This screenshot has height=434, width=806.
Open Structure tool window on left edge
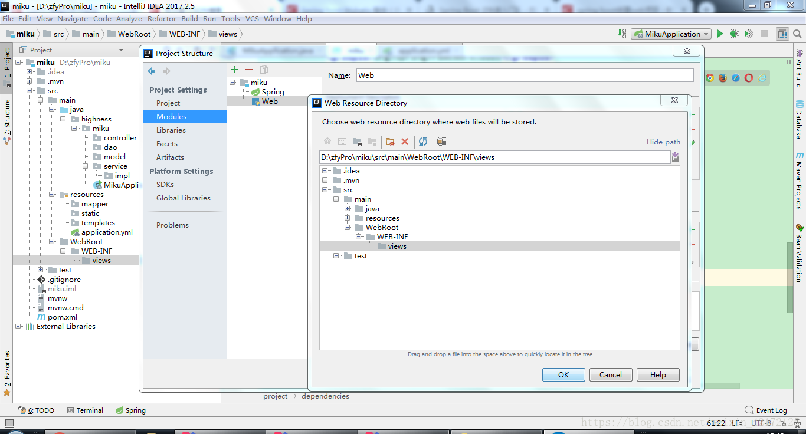coord(7,122)
